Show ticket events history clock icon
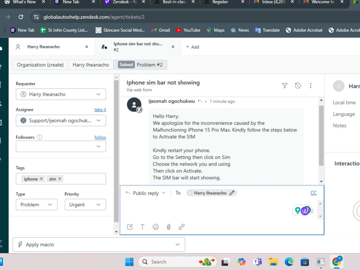The height and width of the screenshot is (270, 360). point(298,86)
